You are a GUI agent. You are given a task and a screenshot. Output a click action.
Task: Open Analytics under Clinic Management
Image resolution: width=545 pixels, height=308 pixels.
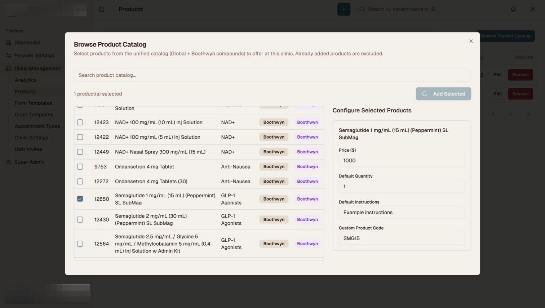point(26,80)
